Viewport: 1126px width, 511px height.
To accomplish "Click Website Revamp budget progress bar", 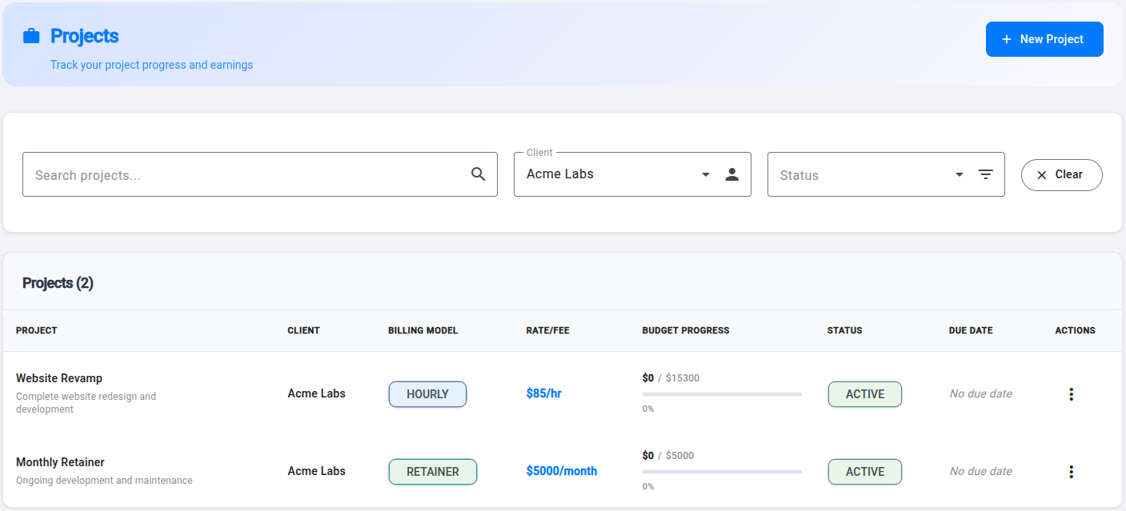I will tap(721, 394).
